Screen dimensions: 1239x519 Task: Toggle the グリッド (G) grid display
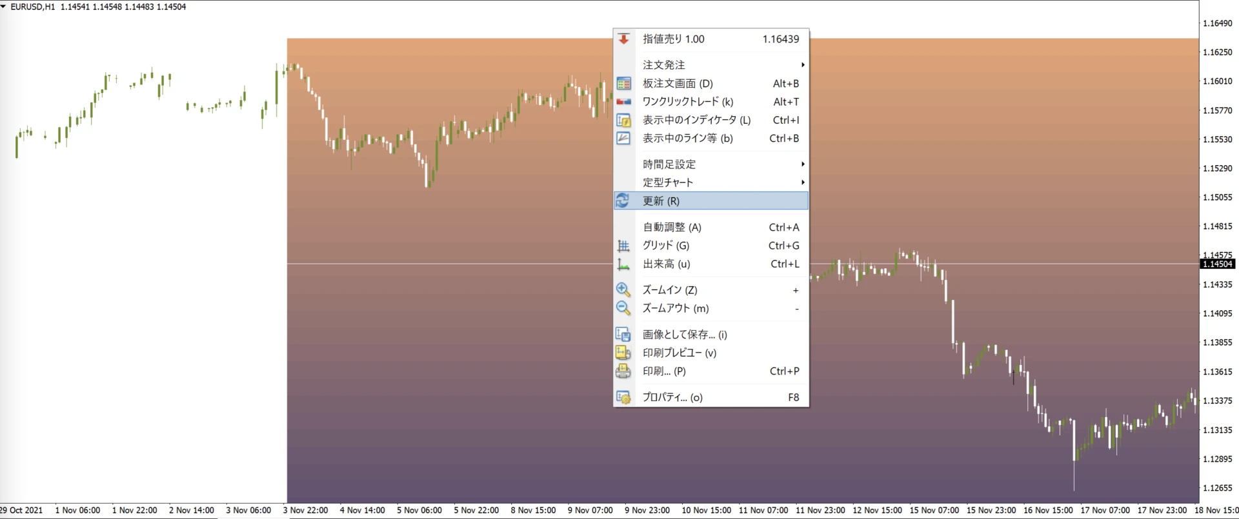pos(666,246)
